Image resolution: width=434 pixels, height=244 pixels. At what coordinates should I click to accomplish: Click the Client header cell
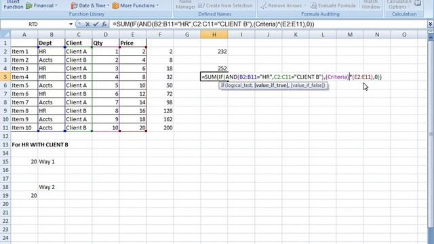click(x=79, y=43)
